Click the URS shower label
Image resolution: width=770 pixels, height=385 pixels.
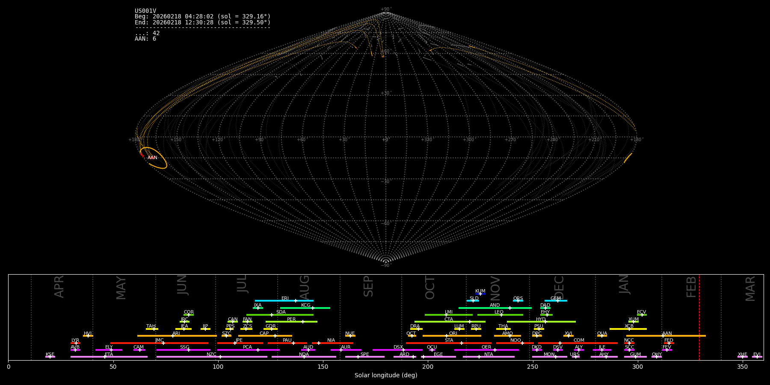click(575, 355)
